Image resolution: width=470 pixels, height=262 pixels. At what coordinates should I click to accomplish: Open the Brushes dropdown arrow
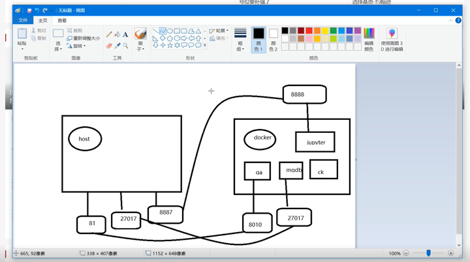pos(143,49)
